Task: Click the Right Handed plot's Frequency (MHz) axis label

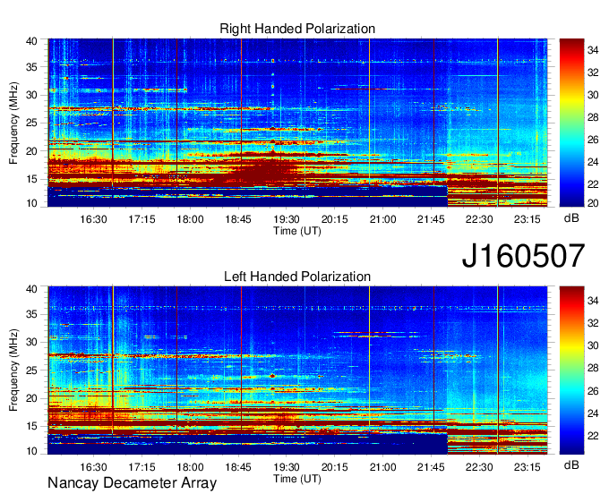Action: 13,123
